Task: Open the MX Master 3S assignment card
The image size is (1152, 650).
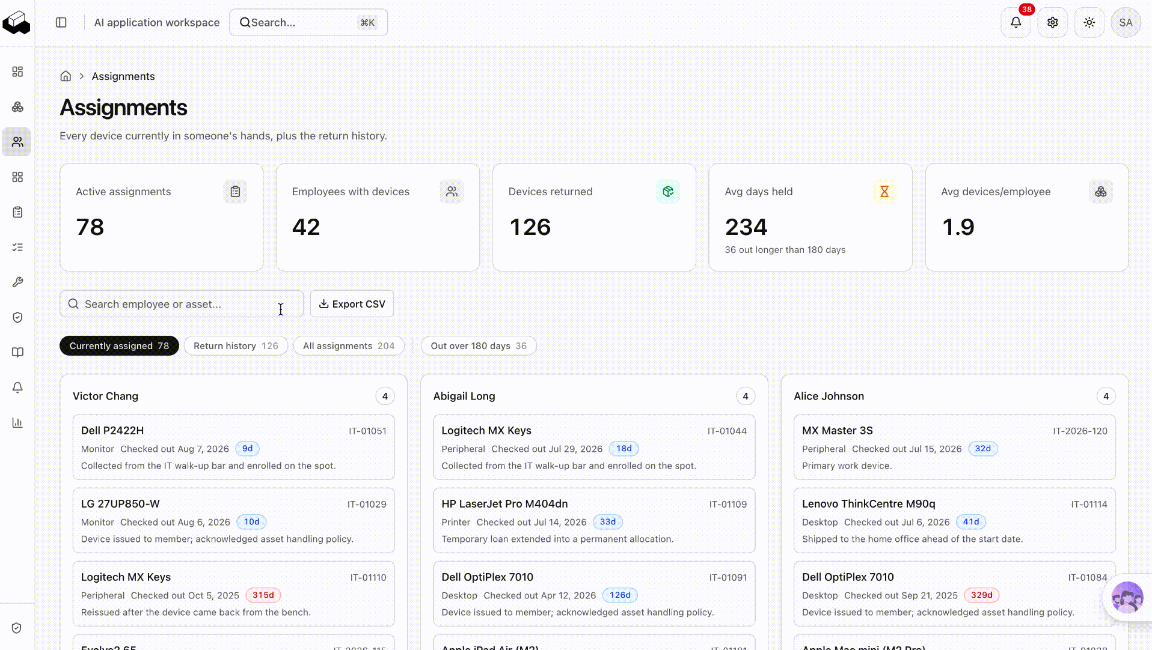Action: [x=955, y=448]
